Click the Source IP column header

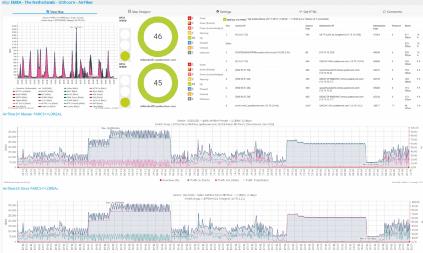[240, 26]
